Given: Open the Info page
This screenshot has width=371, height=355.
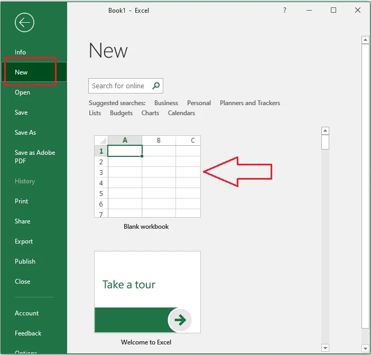Looking at the screenshot, I should click(x=21, y=52).
